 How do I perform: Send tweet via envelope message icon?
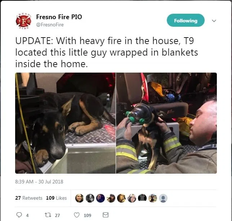(x=106, y=215)
